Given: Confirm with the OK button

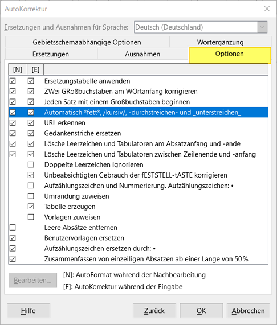Looking at the screenshot, I should pyautogui.click(x=201, y=311).
